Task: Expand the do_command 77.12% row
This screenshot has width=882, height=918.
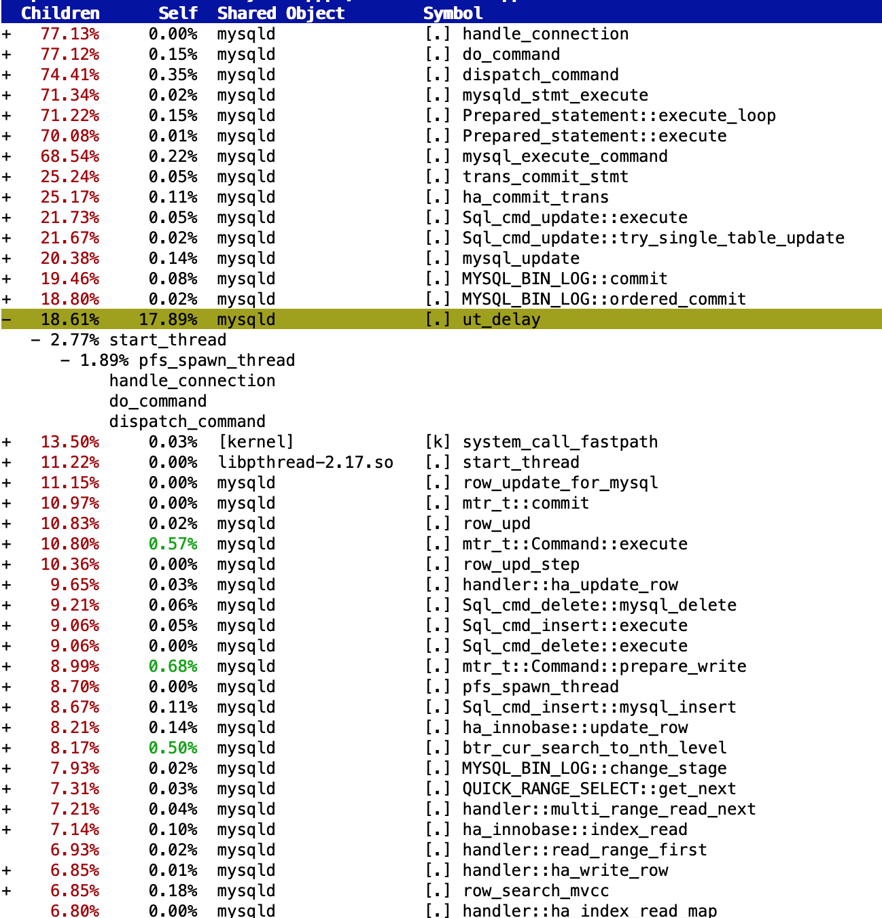Action: pos(6,54)
